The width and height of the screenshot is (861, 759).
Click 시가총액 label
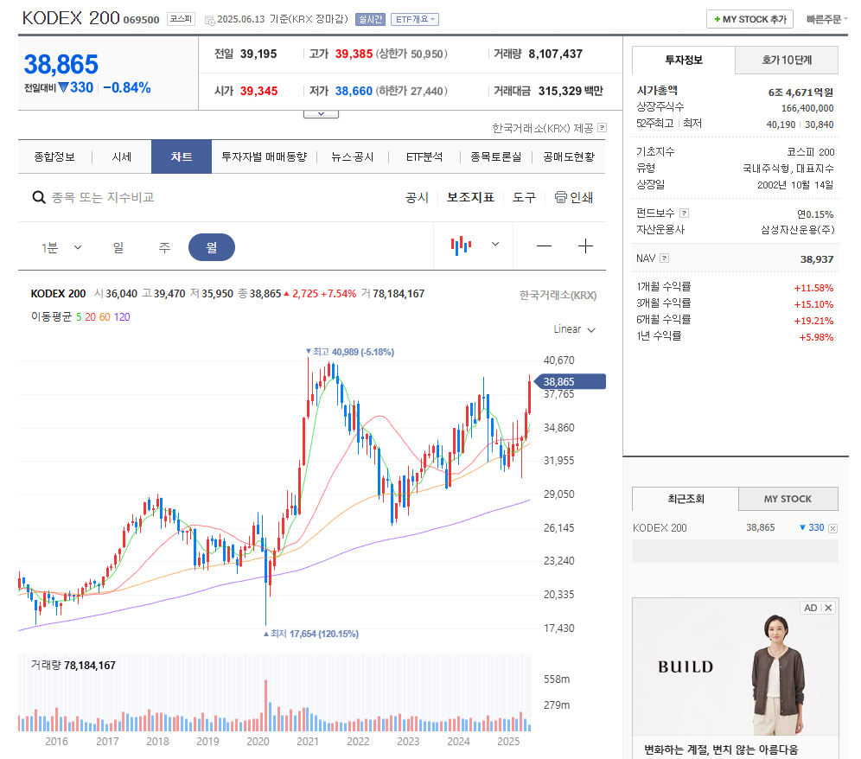(x=657, y=91)
